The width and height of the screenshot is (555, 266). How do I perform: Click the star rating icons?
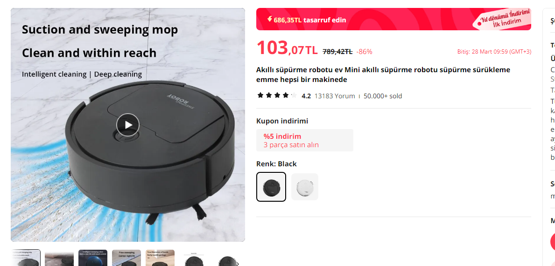pos(277,95)
